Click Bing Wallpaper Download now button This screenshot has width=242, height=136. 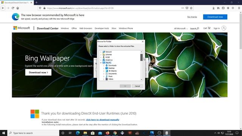coord(38,72)
